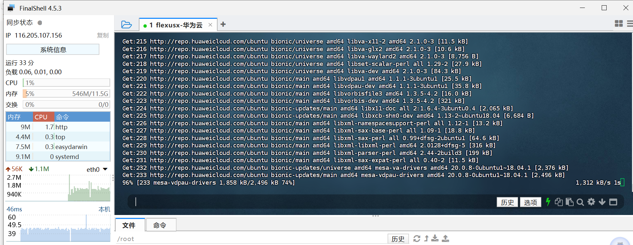This screenshot has height=245, width=633.
Task: Click the paste icon in terminal toolbar
Action: (x=569, y=202)
